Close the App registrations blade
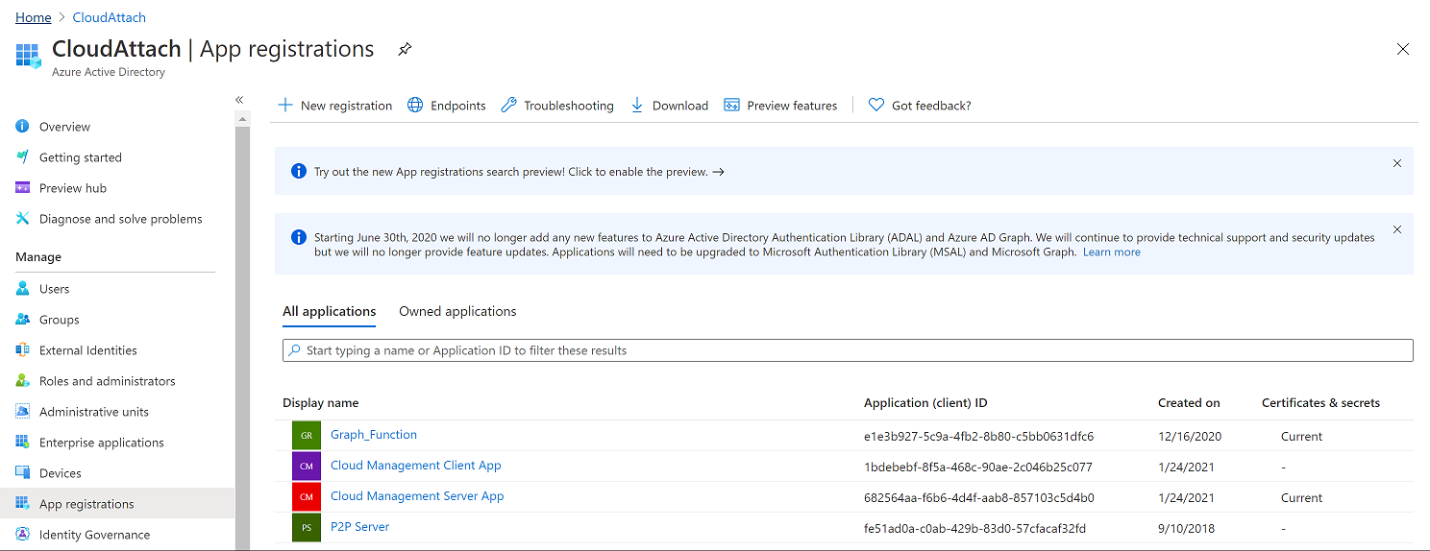Viewport: 1430px width, 551px height. click(1403, 49)
